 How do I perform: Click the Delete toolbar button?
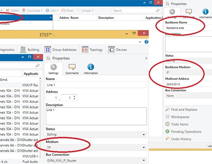12,11
